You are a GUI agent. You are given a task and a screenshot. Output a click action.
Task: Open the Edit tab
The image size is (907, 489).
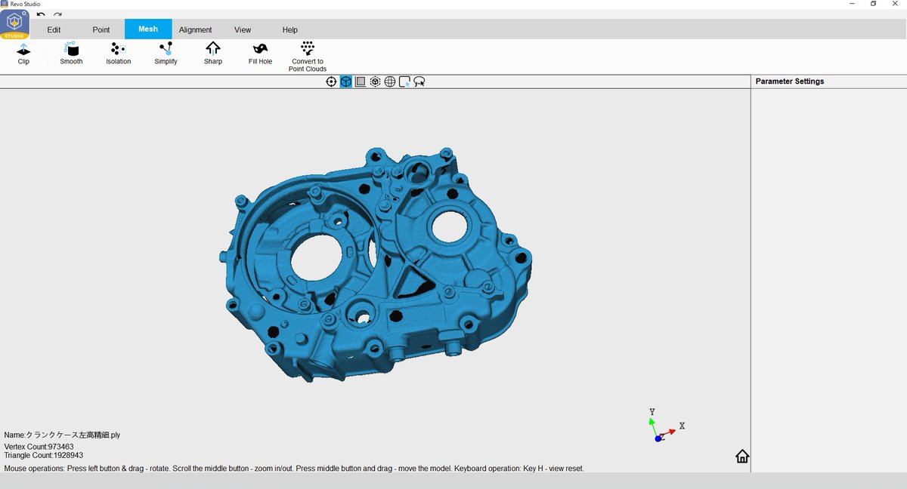coord(54,29)
